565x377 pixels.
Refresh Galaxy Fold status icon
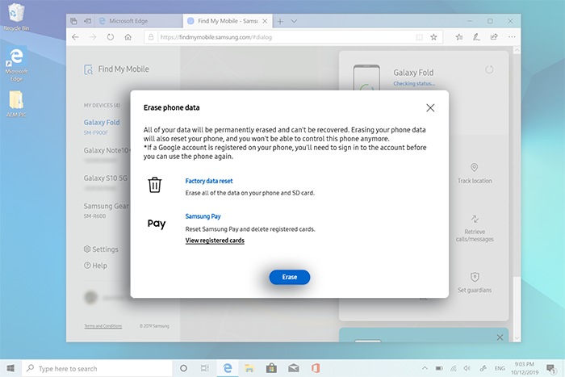click(x=489, y=69)
